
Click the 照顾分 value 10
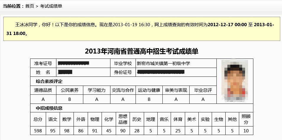246,131
